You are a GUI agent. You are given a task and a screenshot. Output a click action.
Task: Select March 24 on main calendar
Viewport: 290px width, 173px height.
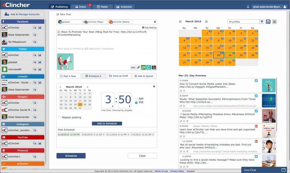230,55
